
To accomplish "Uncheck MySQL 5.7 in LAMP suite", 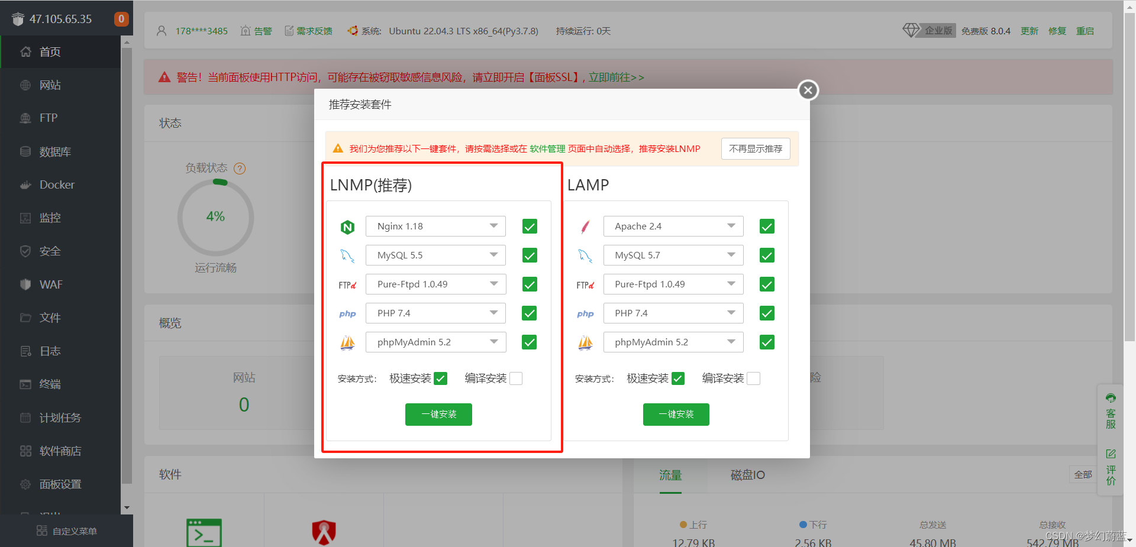I will click(767, 255).
